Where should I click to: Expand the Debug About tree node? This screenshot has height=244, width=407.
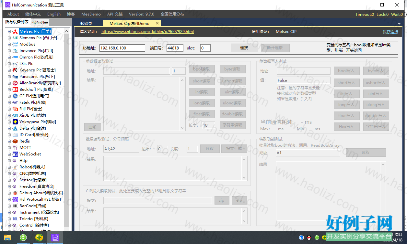click(x=9, y=193)
